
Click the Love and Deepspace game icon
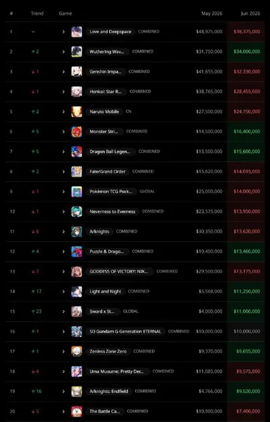77,32
